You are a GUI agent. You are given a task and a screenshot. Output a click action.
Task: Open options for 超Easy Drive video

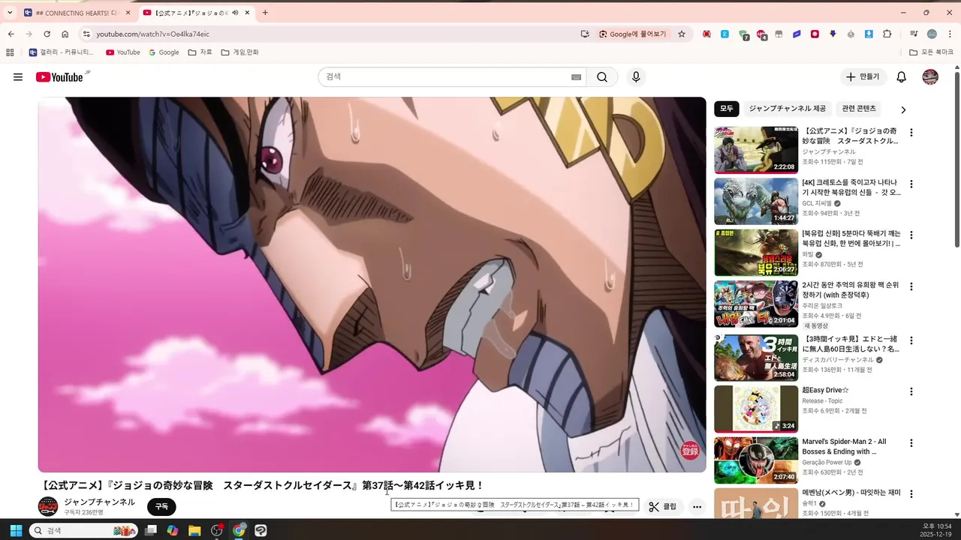click(x=911, y=391)
